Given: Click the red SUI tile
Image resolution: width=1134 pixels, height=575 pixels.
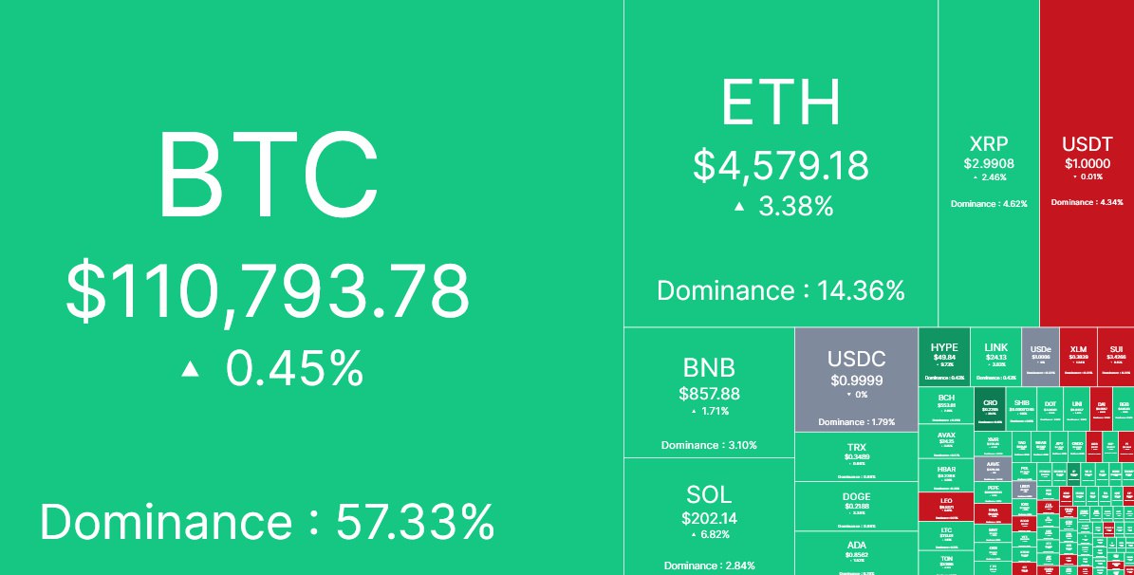Looking at the screenshot, I should coord(1116,357).
